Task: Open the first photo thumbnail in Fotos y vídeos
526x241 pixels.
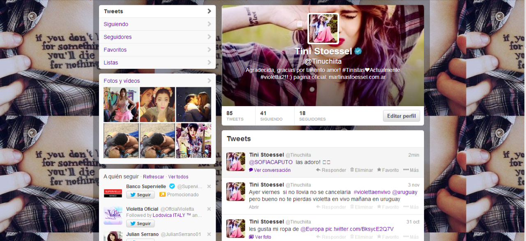Action: (x=121, y=105)
